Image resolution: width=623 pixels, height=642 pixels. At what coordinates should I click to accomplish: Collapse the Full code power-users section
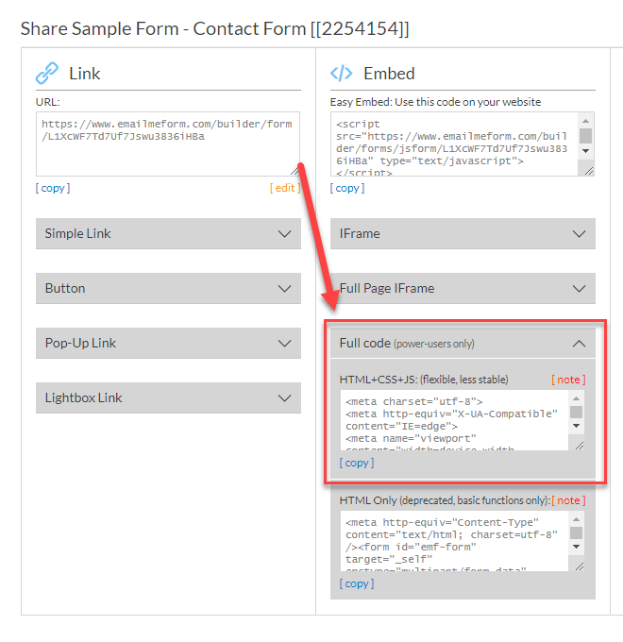point(463,343)
